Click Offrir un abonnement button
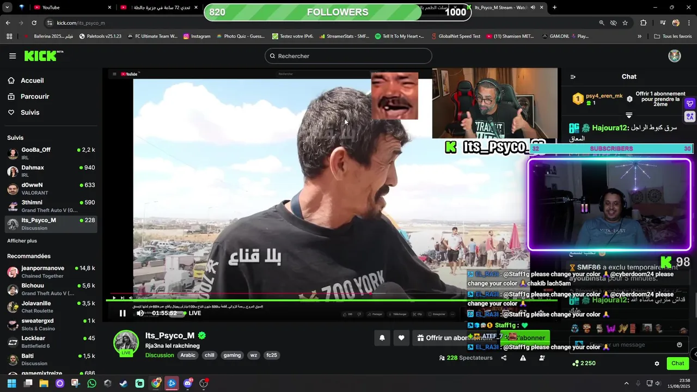The height and width of the screenshot is (392, 697). (x=455, y=338)
